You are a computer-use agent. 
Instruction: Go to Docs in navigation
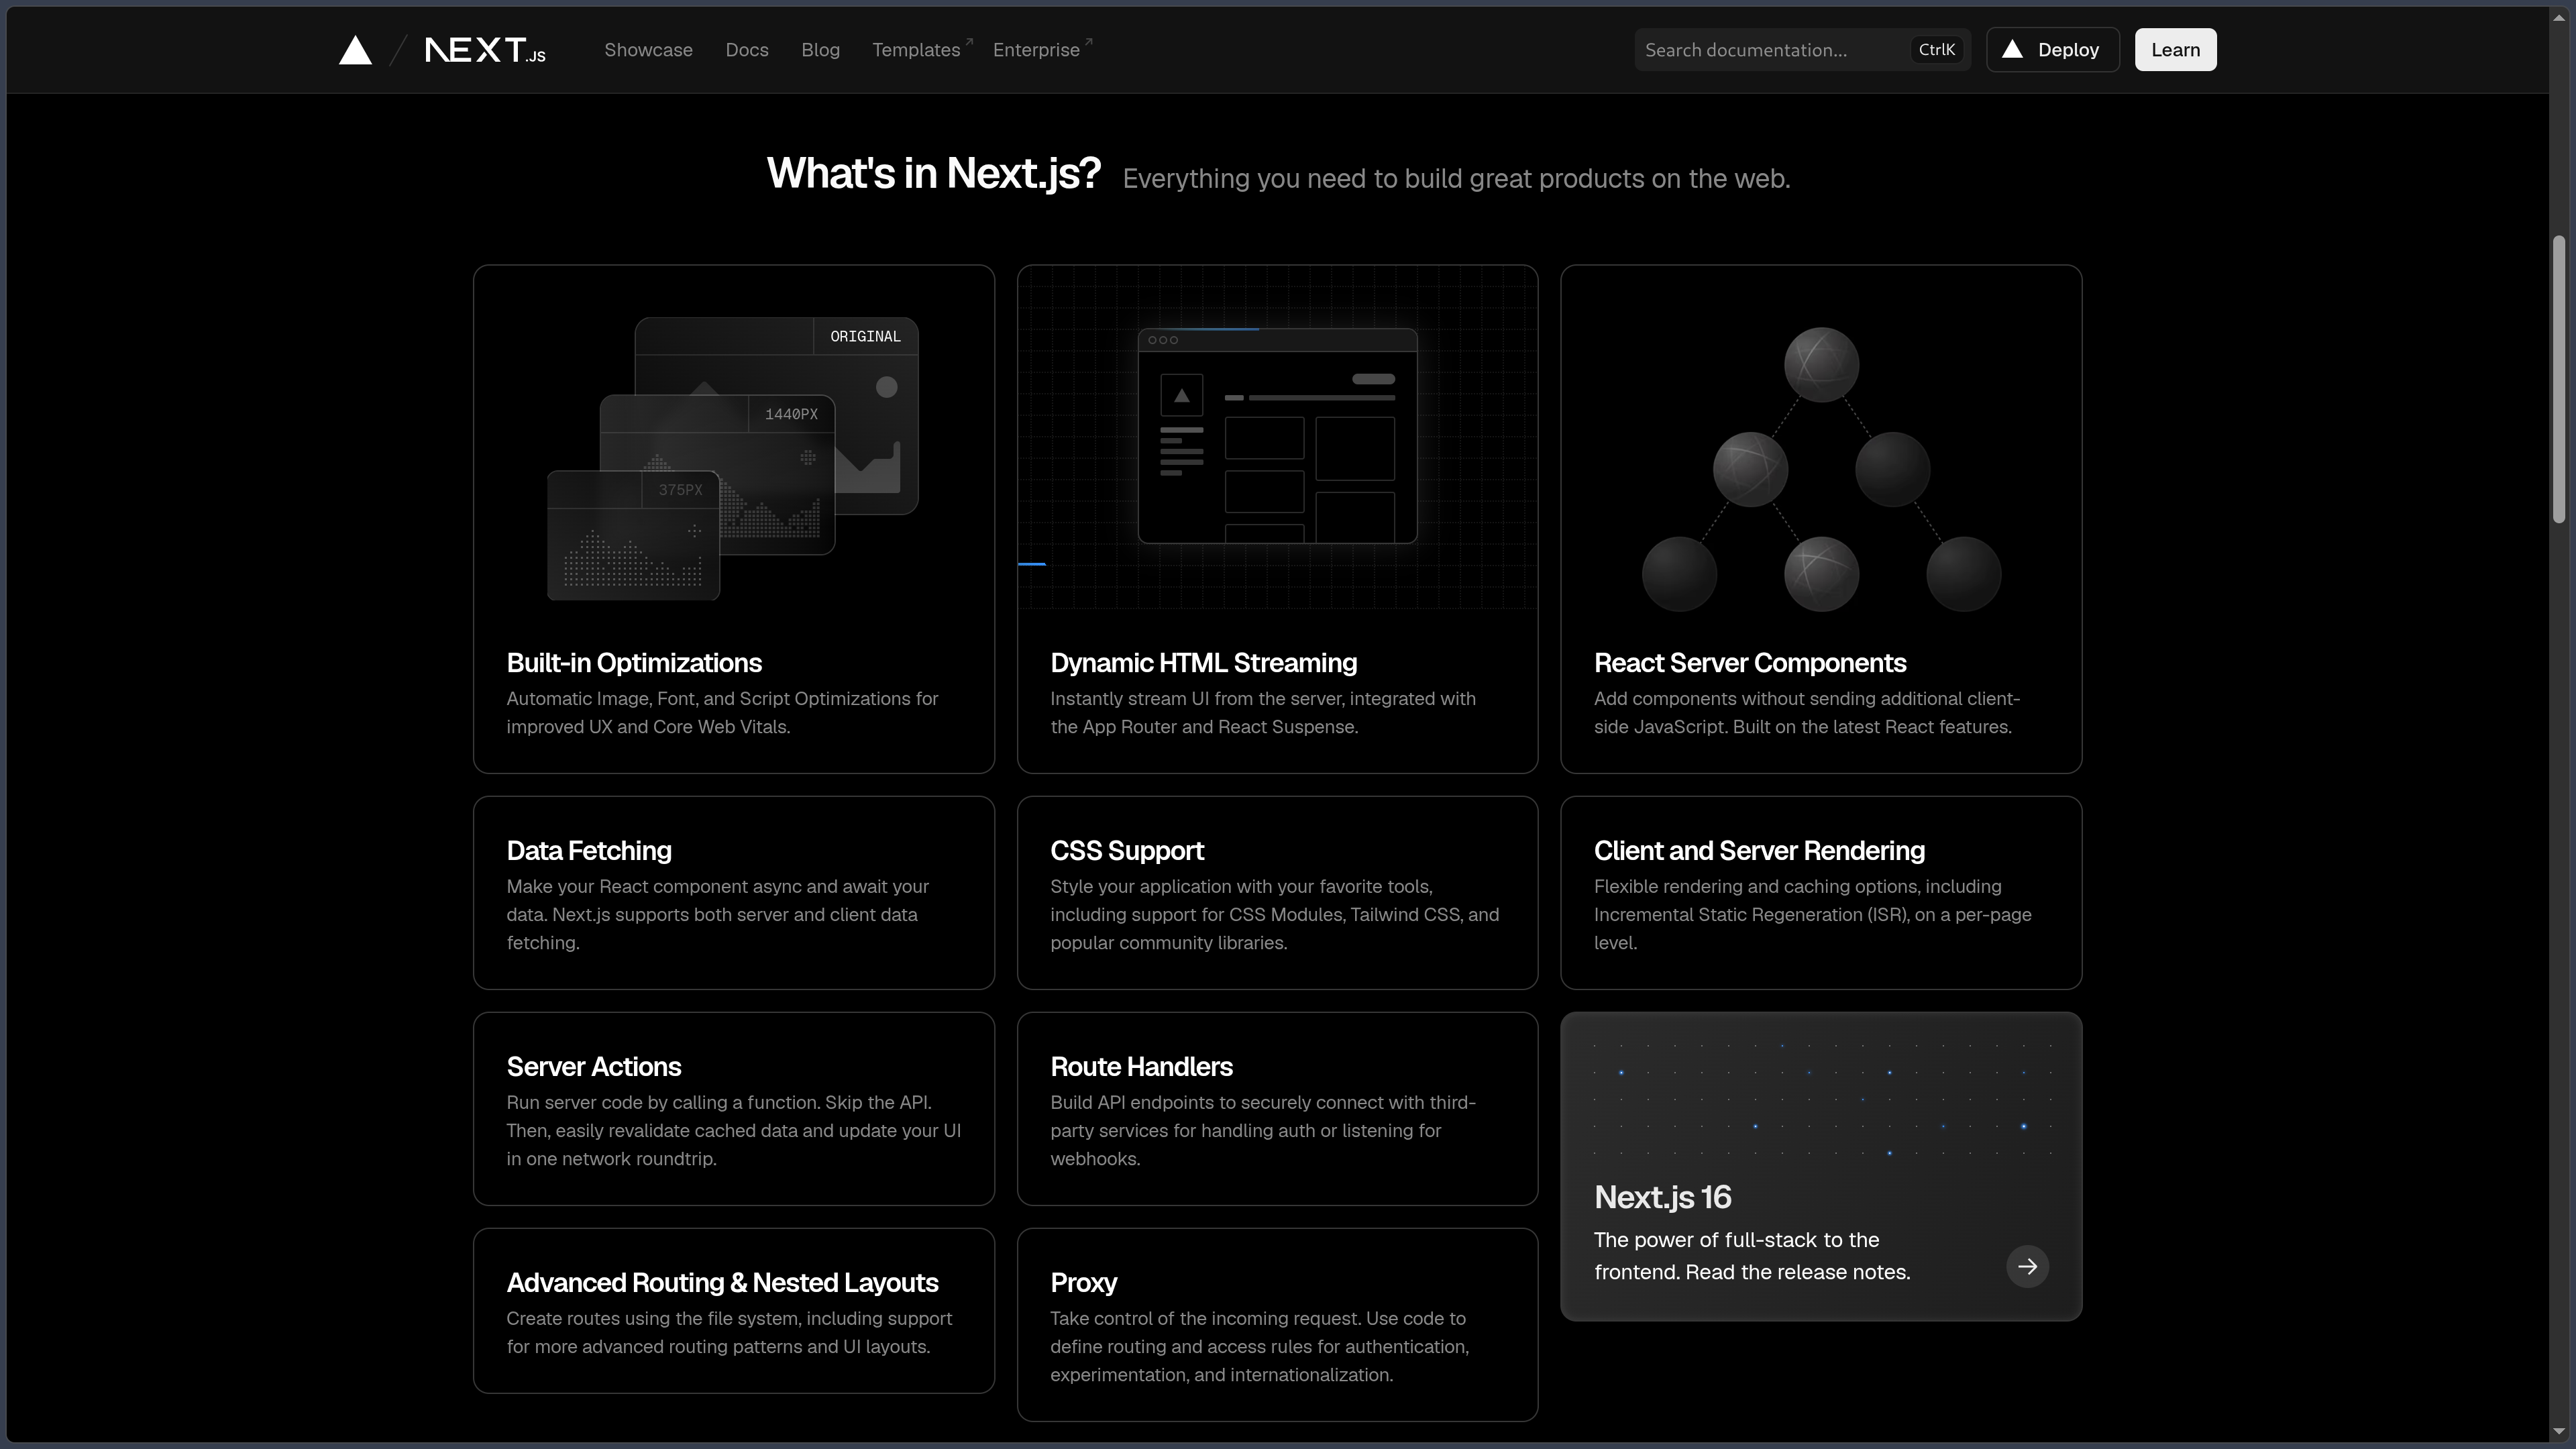point(746,50)
